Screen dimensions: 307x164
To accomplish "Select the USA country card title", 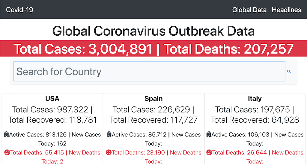I will click(x=52, y=98).
